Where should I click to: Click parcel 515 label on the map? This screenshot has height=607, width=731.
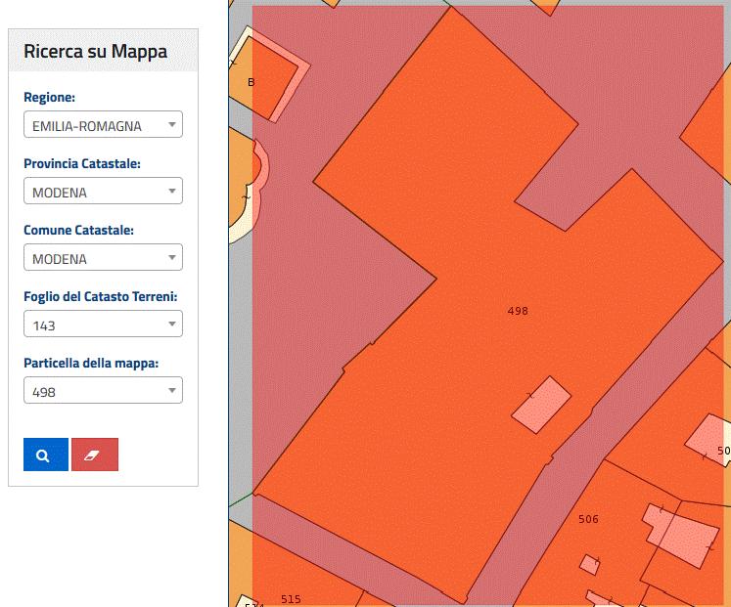click(x=291, y=598)
